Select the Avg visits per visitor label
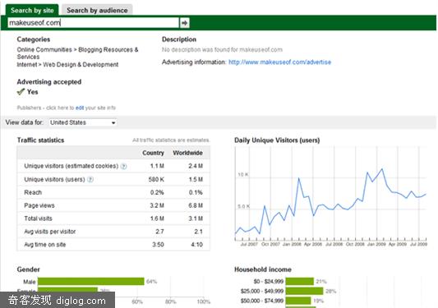Screen dimensions: 438x308 [x=50, y=232]
